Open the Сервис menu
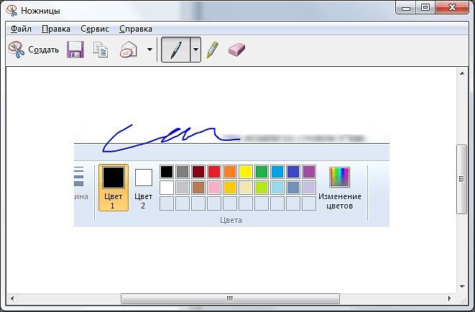The height and width of the screenshot is (312, 475). point(95,29)
